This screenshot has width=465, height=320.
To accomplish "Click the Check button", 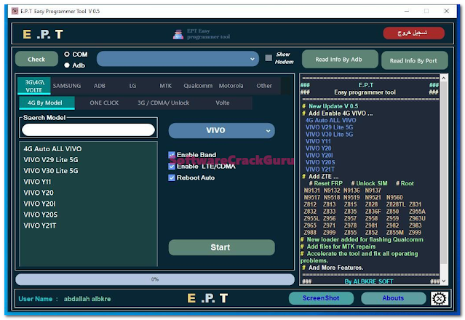I will click(x=36, y=59).
